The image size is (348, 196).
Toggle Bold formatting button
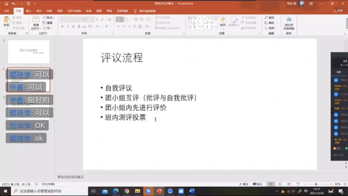point(63,26)
